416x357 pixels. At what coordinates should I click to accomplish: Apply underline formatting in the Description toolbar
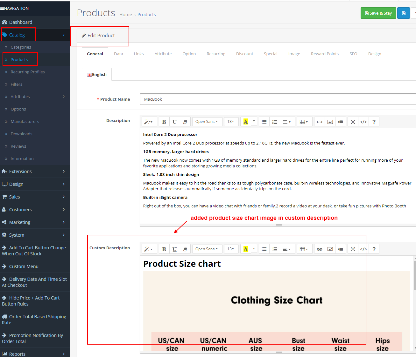pos(174,121)
